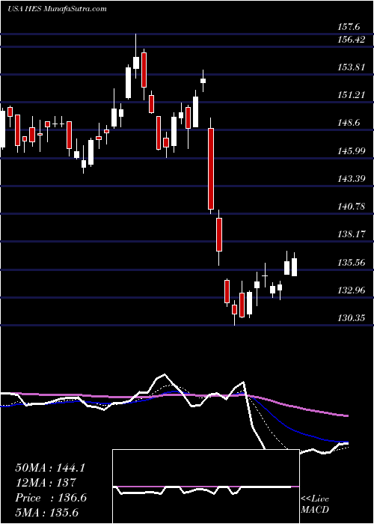Click the 138.17 price level label

pos(352,234)
